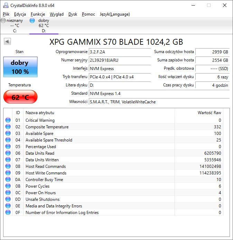The image size is (233, 240).
Task: Click the dobry 100 % health status button
Action: pyautogui.click(x=20, y=67)
